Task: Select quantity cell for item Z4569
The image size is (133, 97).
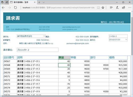Action: coord(64,69)
